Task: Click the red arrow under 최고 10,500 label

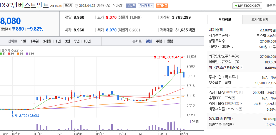Action: click(x=168, y=61)
